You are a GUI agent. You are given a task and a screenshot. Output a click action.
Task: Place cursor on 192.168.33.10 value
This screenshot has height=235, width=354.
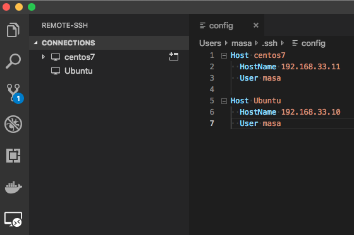tap(310, 112)
